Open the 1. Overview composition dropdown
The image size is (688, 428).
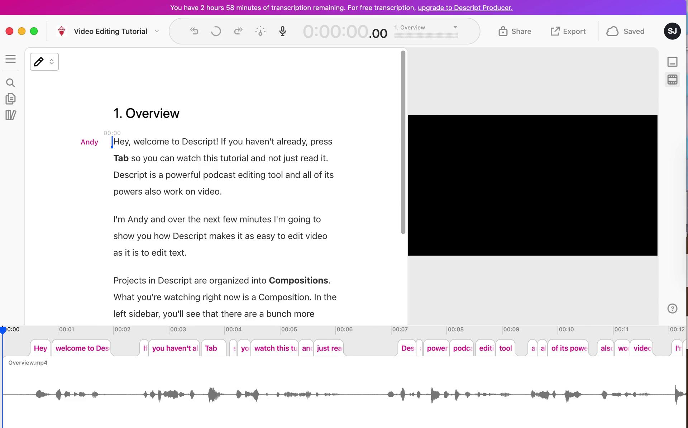point(426,28)
